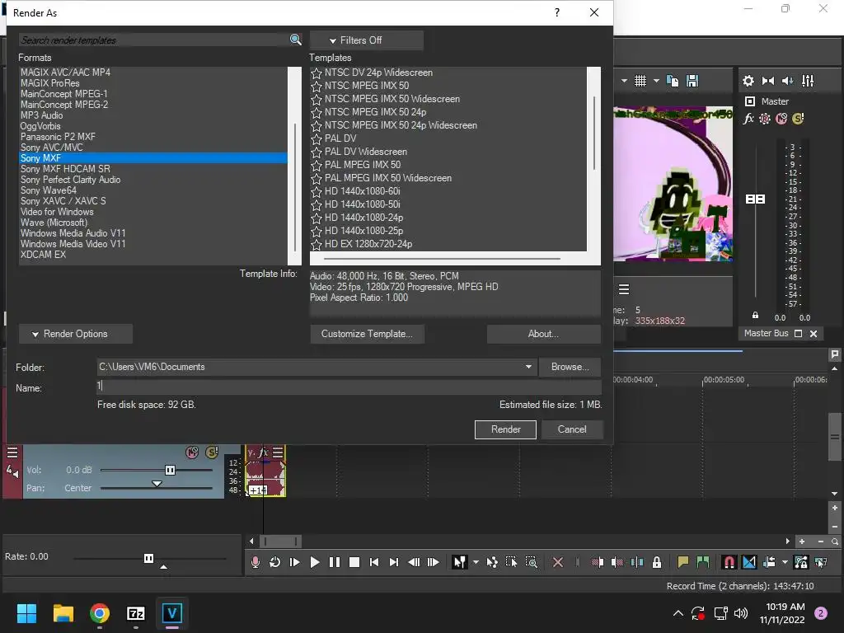The height and width of the screenshot is (633, 844).
Task: Open the audio track hamburger menu
Action: click(12, 452)
